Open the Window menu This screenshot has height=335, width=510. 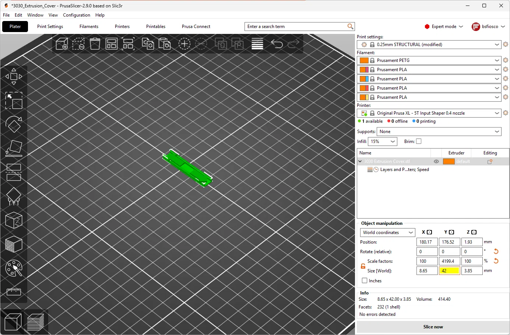(x=35, y=15)
